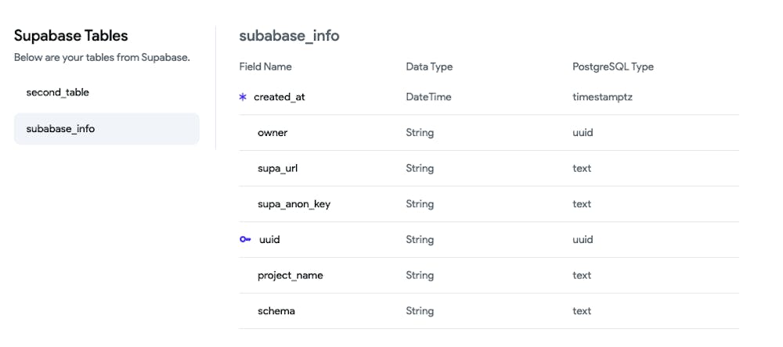Click the project_name field name
783x347 pixels.
pos(290,275)
